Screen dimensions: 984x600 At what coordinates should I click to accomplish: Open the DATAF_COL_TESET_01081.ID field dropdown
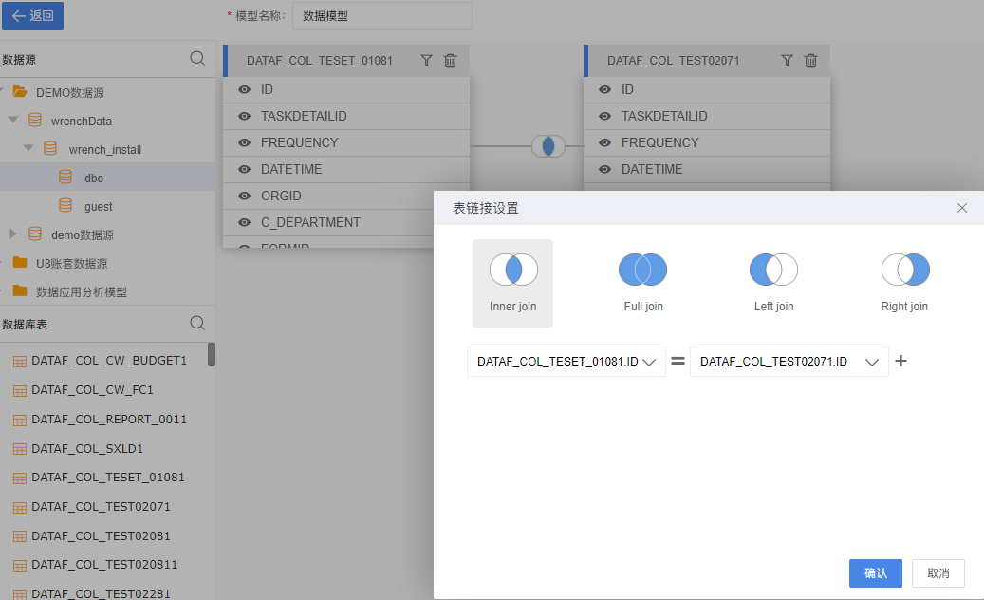click(566, 362)
